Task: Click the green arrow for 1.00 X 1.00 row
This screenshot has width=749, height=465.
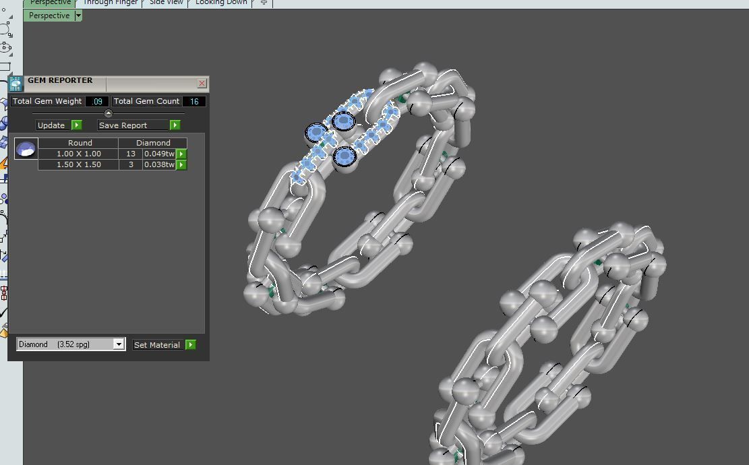Action: pos(181,154)
